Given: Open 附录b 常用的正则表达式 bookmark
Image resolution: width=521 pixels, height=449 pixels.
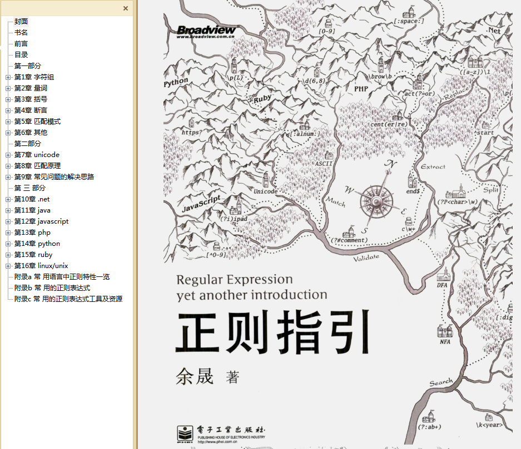Looking at the screenshot, I should click(x=52, y=288).
